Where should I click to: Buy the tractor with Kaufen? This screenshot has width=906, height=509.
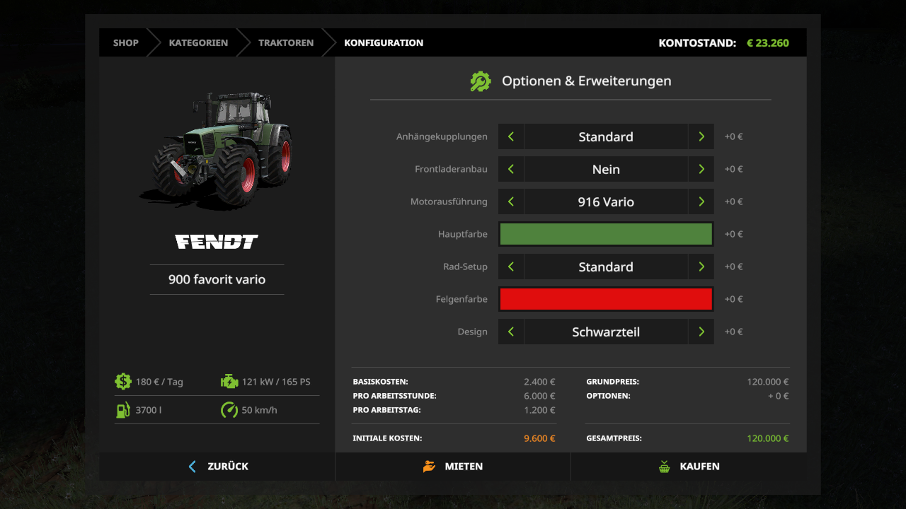tap(689, 467)
